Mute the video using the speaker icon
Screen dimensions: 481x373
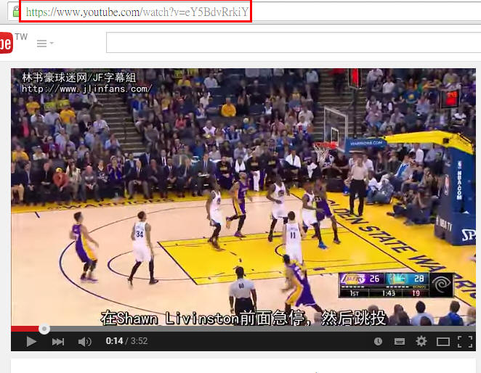point(85,341)
